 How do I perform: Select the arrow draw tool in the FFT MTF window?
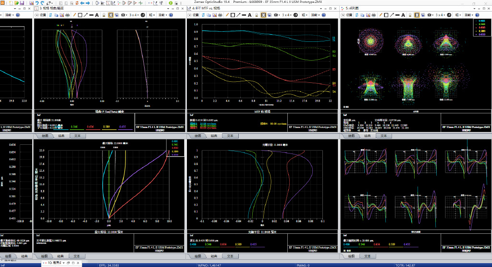point(239,15)
